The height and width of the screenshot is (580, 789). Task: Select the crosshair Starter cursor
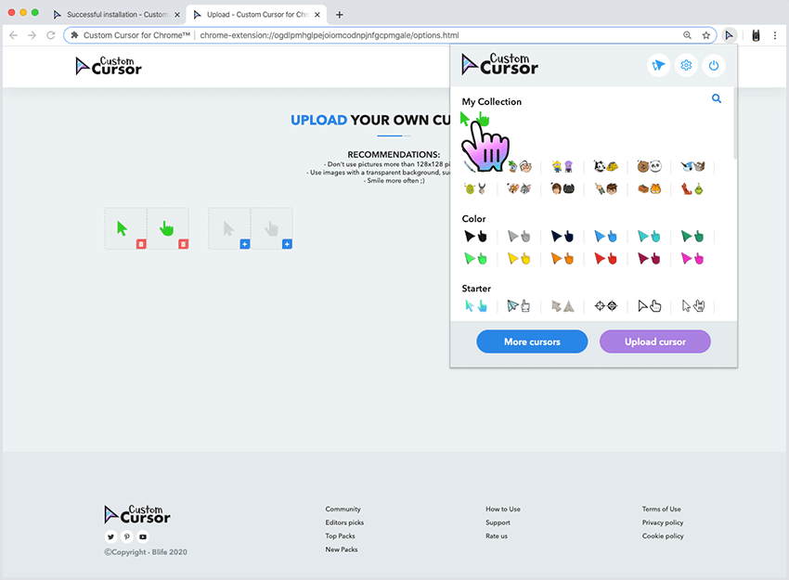[605, 306]
